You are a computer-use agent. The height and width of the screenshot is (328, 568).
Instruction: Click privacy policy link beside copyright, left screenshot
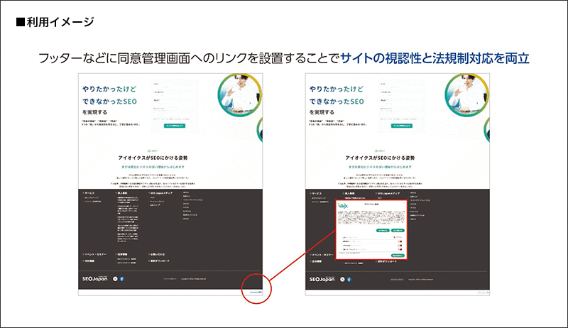tap(170, 279)
